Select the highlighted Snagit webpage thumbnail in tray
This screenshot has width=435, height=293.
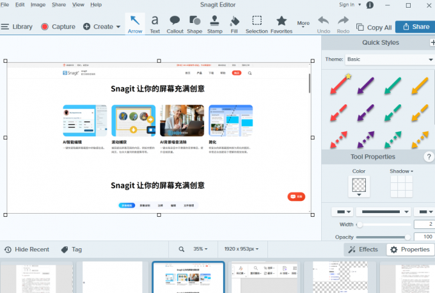point(188,277)
